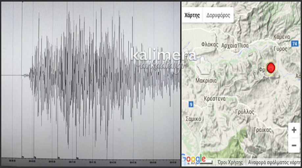Click the Γρύλλος village label
The width and height of the screenshot is (302, 168).
(x=245, y=112)
